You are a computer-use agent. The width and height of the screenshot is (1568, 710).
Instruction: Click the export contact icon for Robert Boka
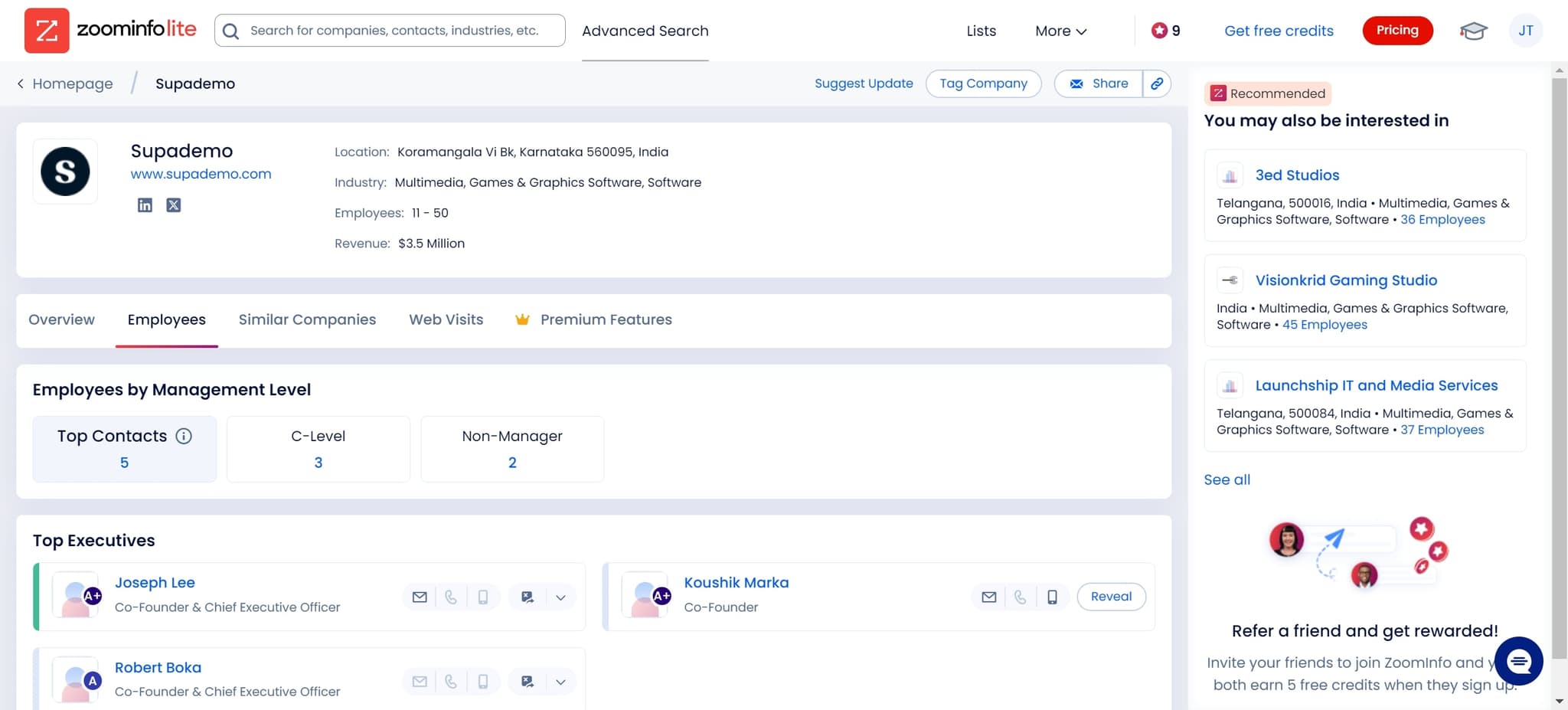[527, 680]
